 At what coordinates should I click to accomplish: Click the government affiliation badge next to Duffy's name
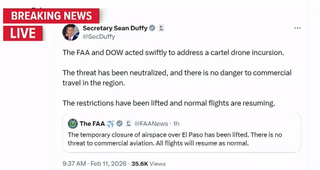pos(161,28)
